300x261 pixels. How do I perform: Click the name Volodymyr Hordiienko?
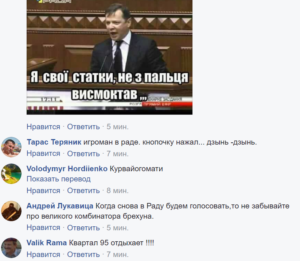[x=67, y=169]
